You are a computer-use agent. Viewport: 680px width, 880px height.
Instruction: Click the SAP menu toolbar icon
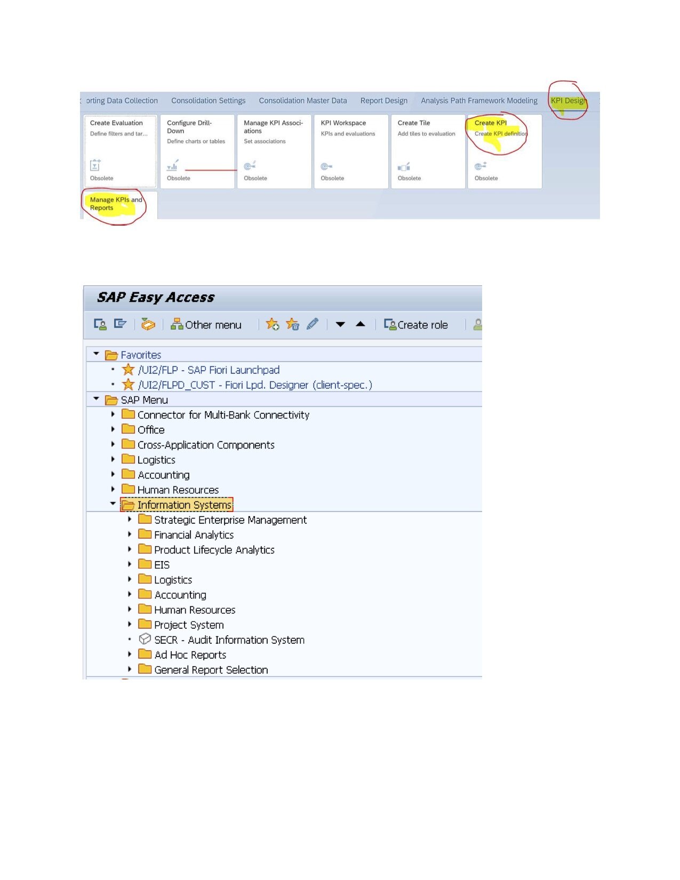[x=120, y=324]
